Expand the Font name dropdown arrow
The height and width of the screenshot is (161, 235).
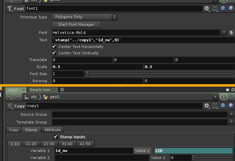(x=224, y=33)
